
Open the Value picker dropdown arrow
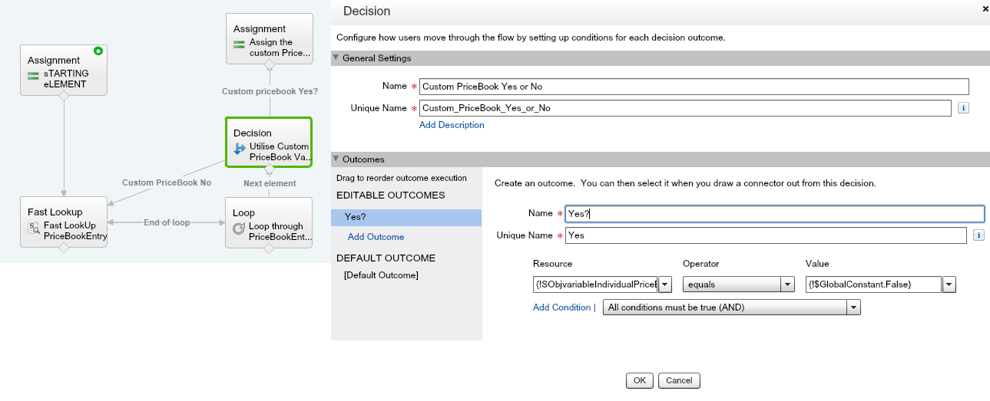[x=949, y=284]
